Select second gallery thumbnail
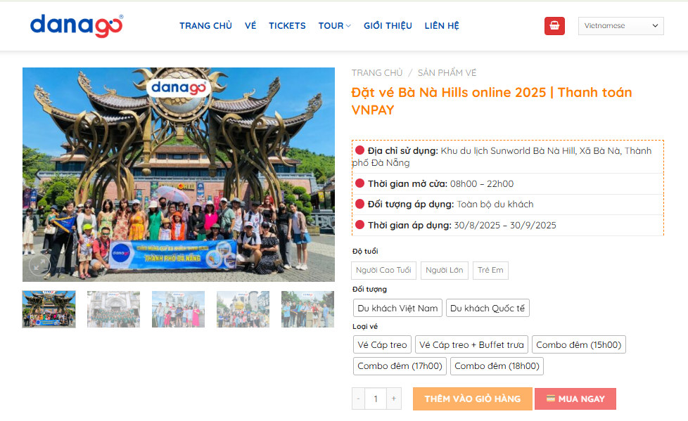Viewport: 688px width, 421px height. click(x=114, y=309)
